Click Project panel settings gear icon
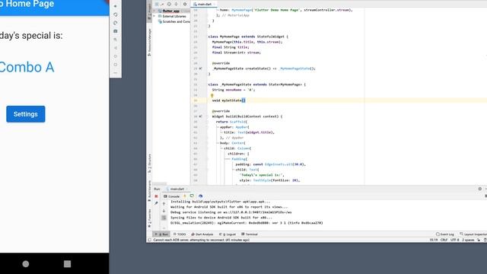 [x=185, y=4]
